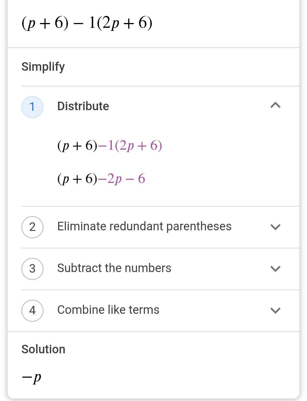This screenshot has width=307, height=401.
Task: Click the purple −2p − 6 distributed result
Action: pos(121,179)
